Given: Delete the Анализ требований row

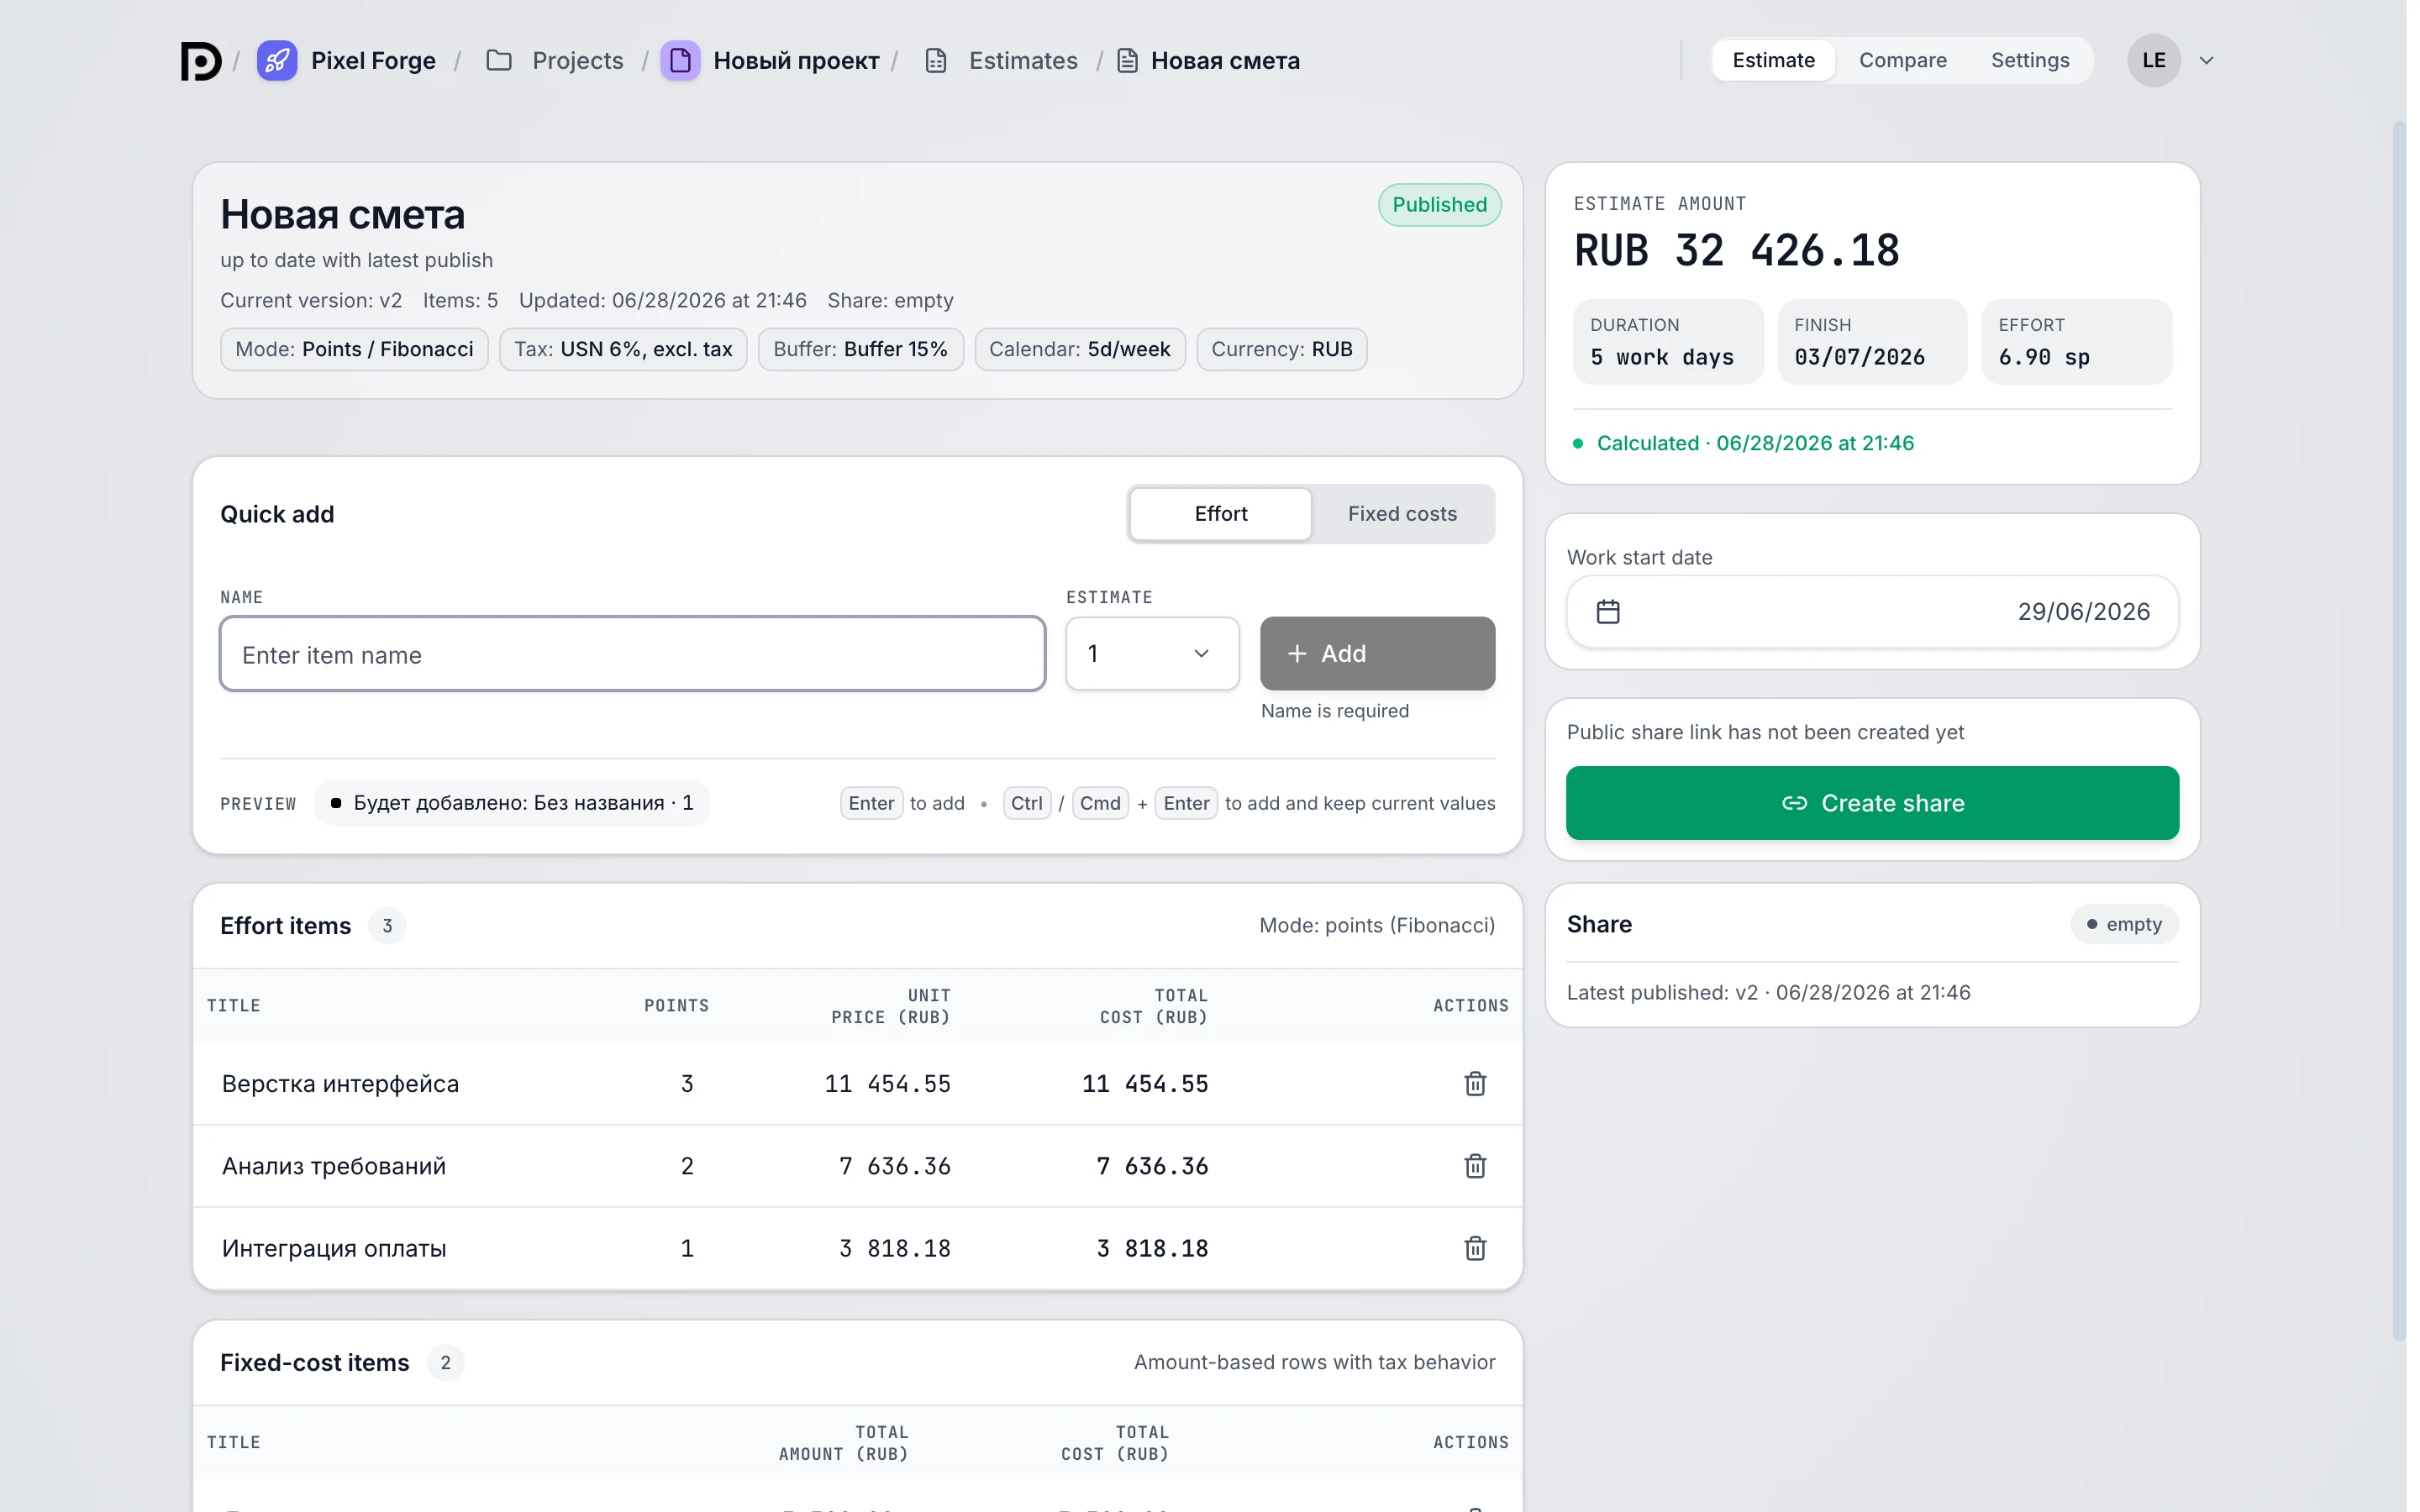Looking at the screenshot, I should [1475, 1166].
